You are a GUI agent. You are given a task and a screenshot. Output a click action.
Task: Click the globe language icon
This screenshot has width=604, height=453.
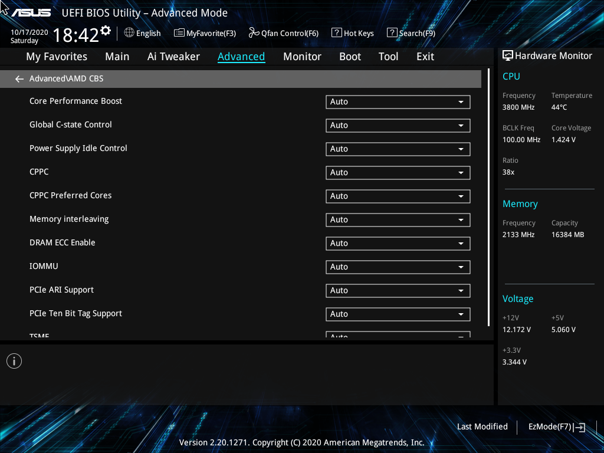pos(129,33)
